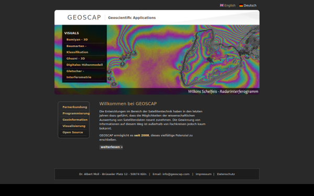
Task: Open the Datenschutz page
Action: (x=226, y=174)
